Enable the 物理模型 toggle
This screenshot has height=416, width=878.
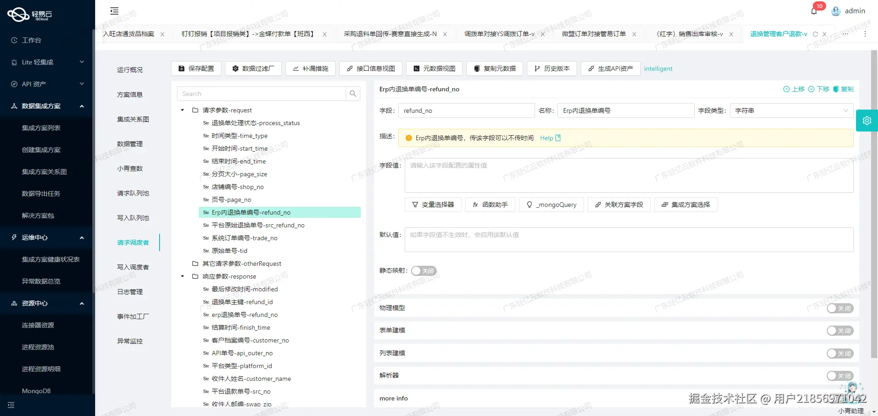[x=840, y=308]
